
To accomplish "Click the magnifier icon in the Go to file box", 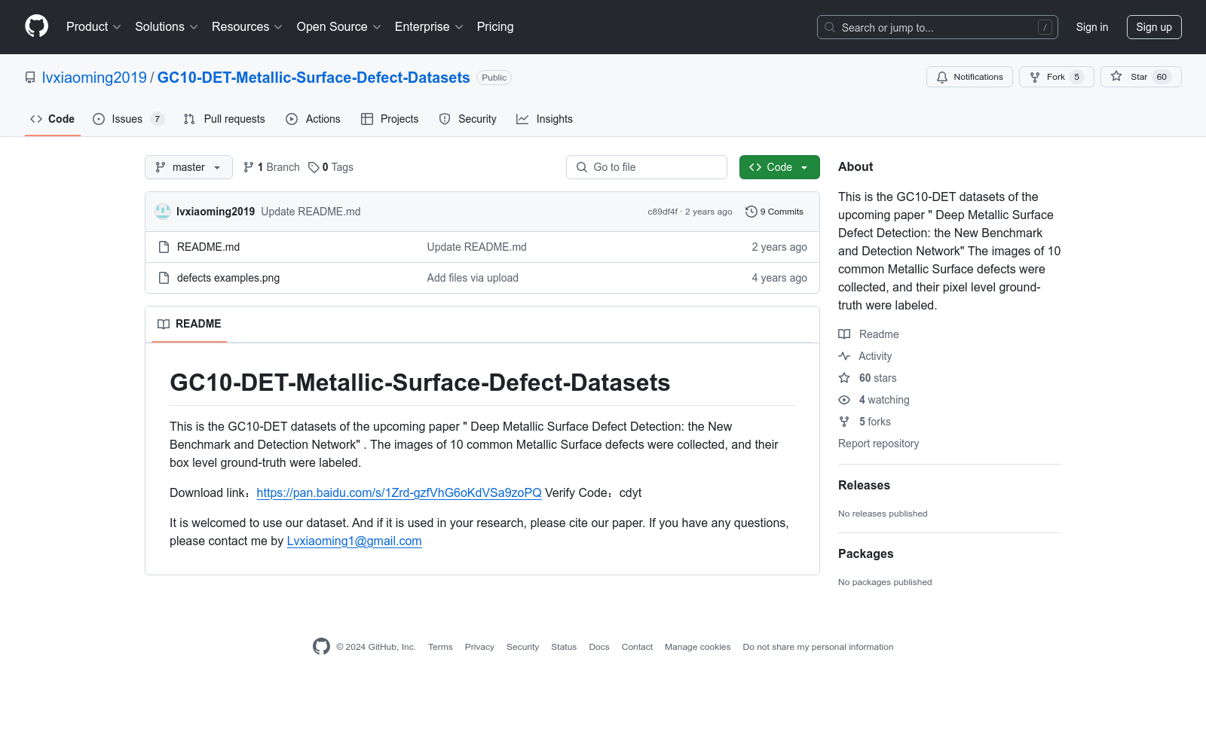I will (x=582, y=167).
